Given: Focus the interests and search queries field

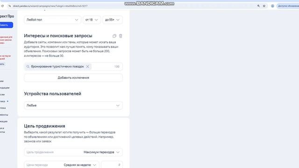Looking at the screenshot, I should (73, 66).
